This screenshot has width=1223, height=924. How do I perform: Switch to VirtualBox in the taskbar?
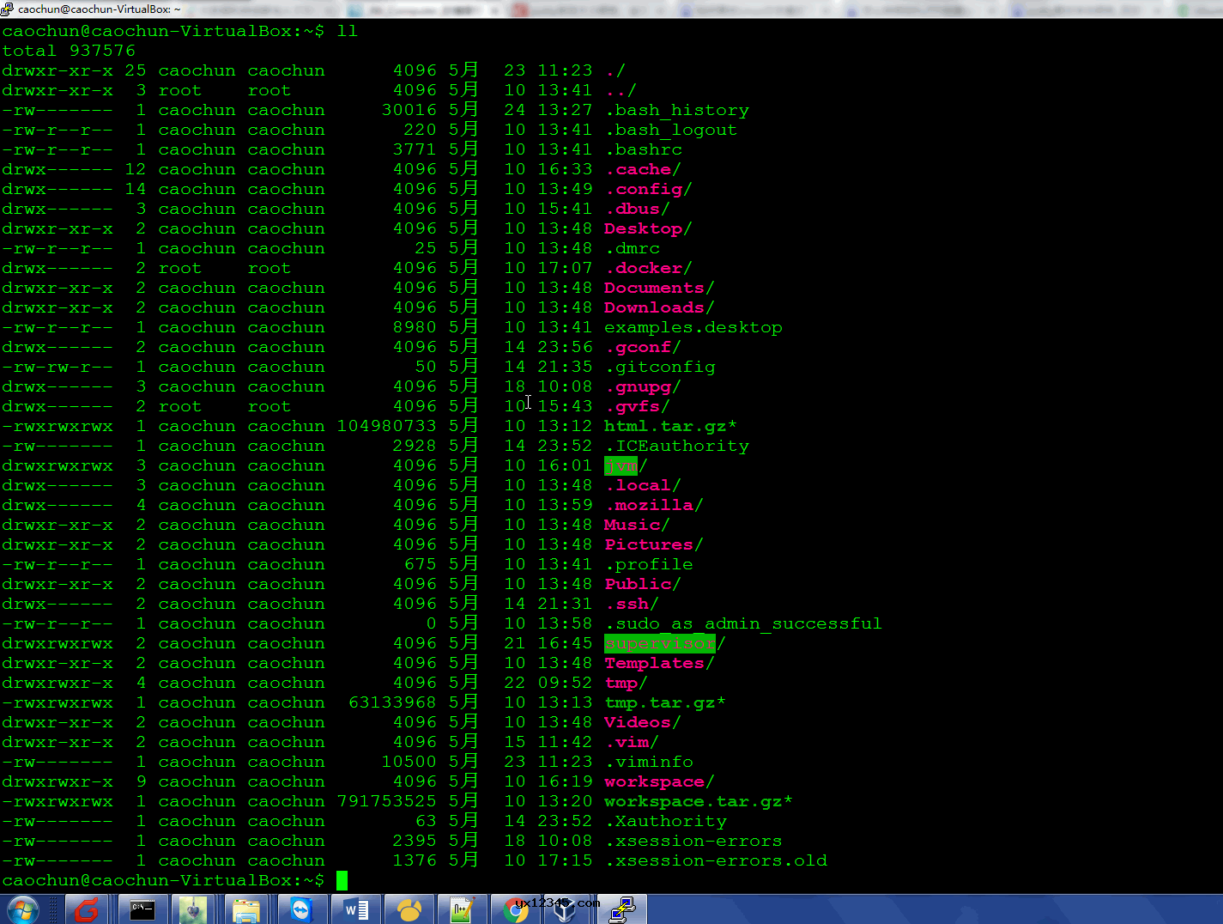566,909
